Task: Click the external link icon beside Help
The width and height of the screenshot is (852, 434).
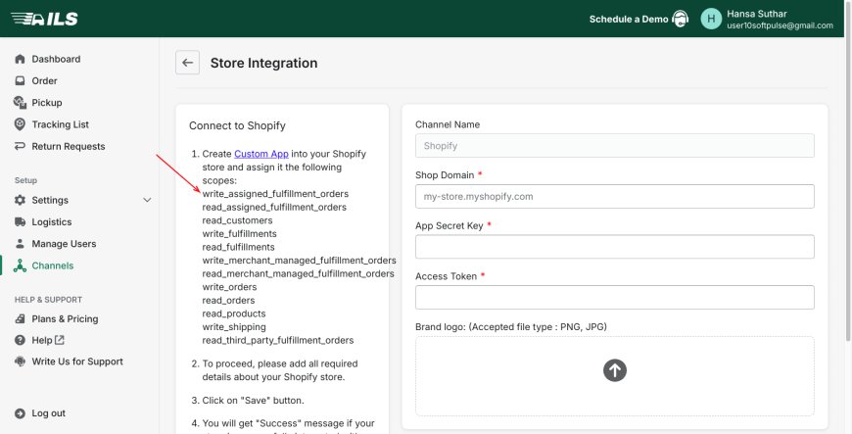Action: pyautogui.click(x=60, y=340)
